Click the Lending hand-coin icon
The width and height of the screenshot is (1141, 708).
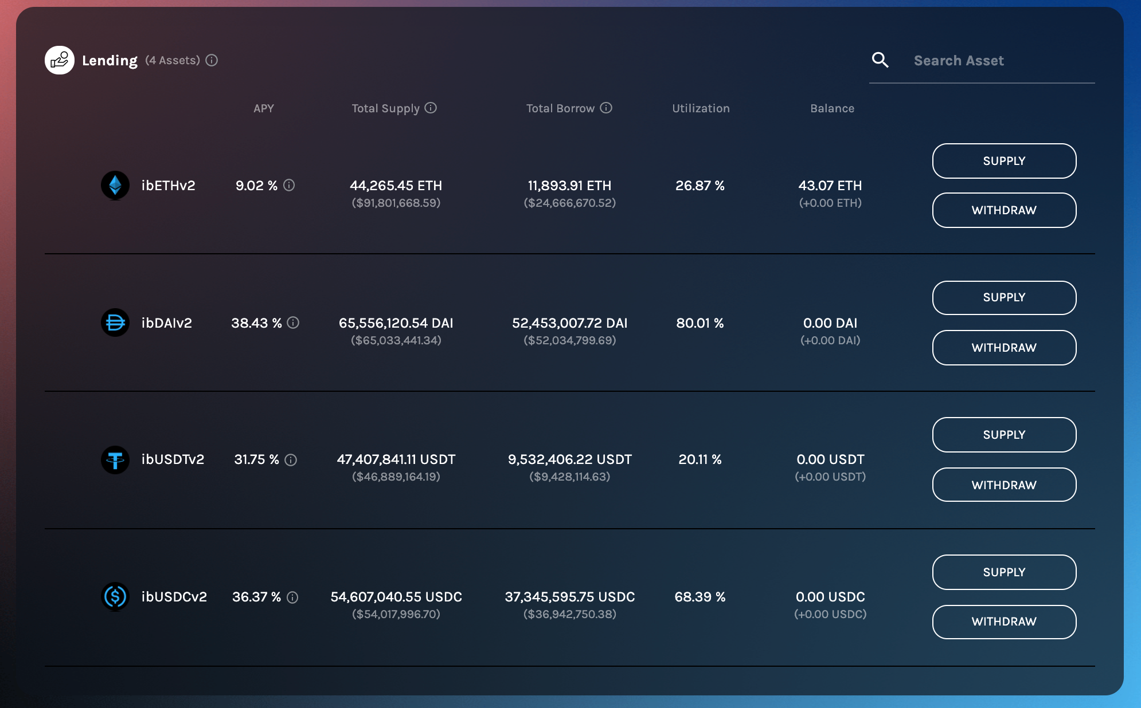click(x=60, y=60)
